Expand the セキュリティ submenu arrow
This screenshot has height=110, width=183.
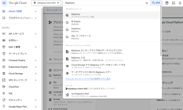point(36,100)
